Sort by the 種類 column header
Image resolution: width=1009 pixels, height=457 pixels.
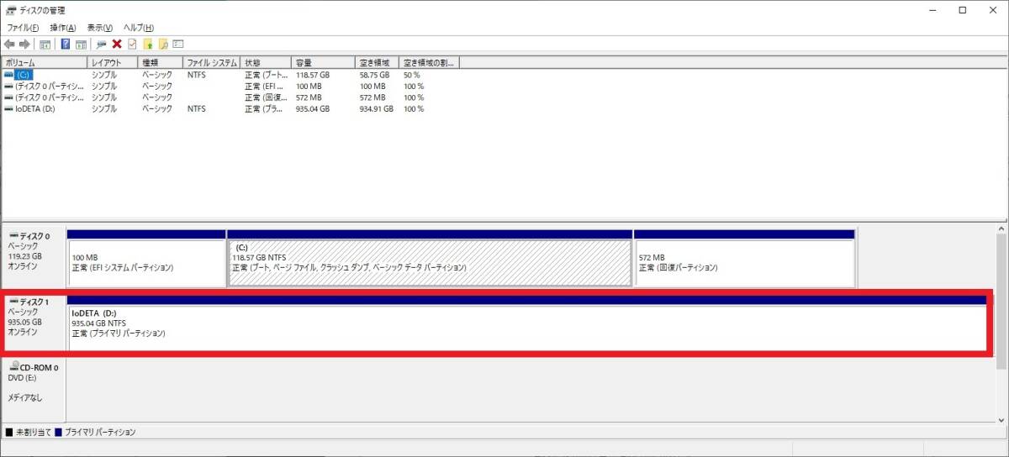click(x=161, y=63)
